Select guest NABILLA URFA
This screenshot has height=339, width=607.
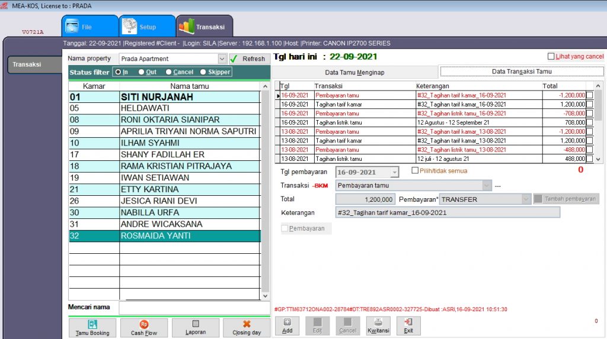coord(165,212)
